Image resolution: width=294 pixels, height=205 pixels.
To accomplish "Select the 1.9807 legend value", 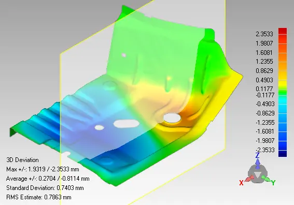I will [264, 43].
